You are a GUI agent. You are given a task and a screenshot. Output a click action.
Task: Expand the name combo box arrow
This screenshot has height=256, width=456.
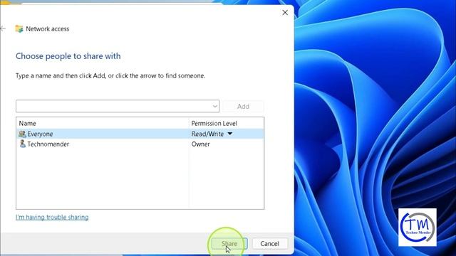point(215,106)
